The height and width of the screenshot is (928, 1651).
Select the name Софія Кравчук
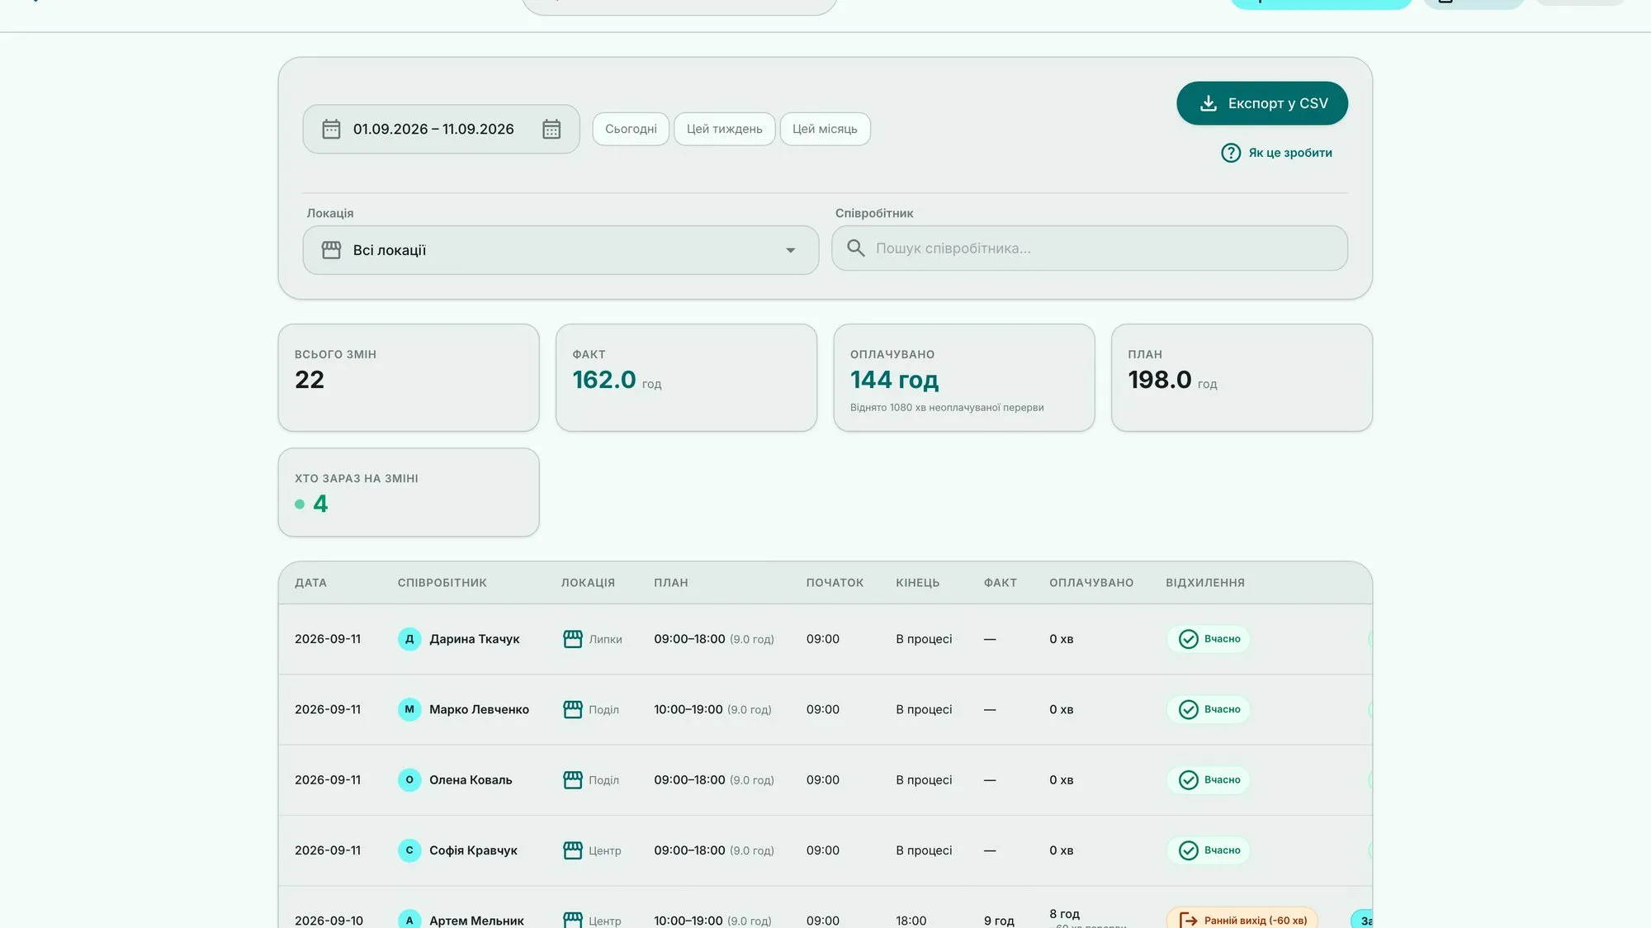pyautogui.click(x=473, y=850)
